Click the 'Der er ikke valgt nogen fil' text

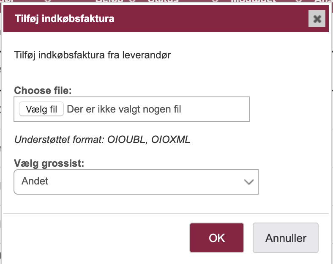(124, 109)
